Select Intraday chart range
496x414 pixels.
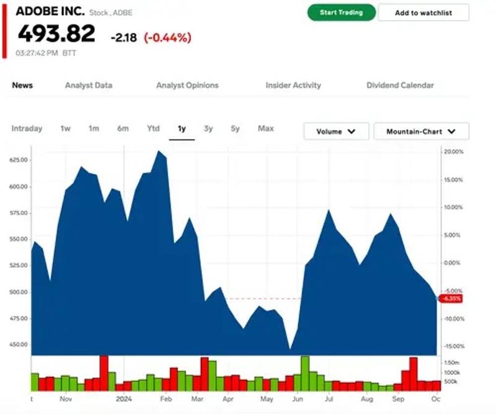(27, 128)
